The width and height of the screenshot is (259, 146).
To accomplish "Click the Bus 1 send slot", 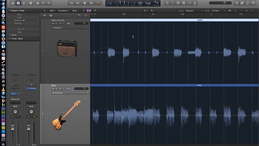I will [14, 94].
